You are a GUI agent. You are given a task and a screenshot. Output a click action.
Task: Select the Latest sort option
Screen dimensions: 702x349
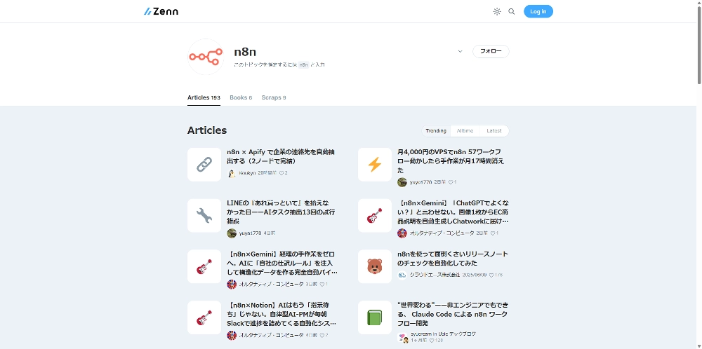pyautogui.click(x=494, y=130)
